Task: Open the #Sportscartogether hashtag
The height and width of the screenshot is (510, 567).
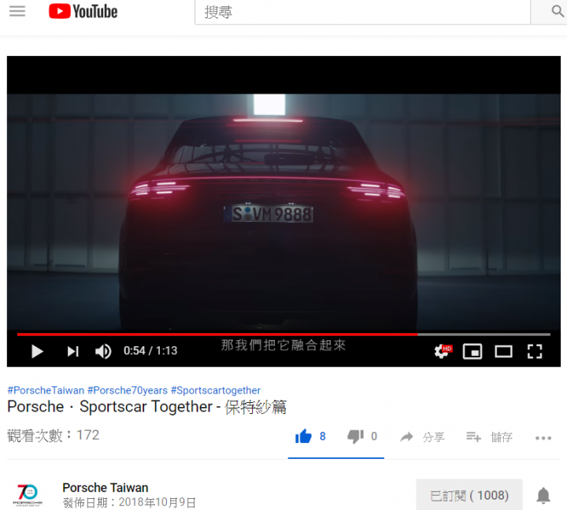Action: point(216,390)
